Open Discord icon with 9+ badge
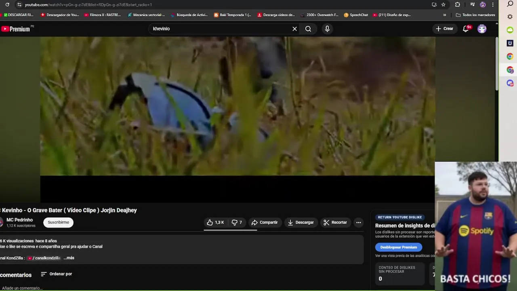This screenshot has height=291, width=517. (x=510, y=83)
